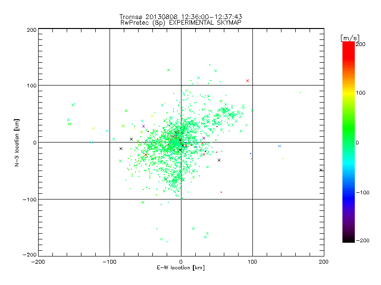Click the N-S axis tick label "-200"
The width and height of the screenshot is (381, 285).
click(30, 255)
